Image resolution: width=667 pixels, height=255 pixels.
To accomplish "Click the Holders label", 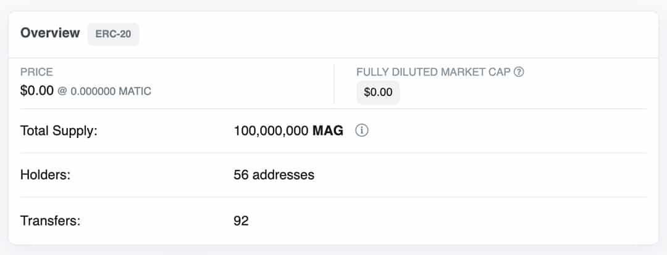I will [46, 175].
